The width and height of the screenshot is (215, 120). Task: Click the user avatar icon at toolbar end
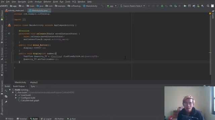[x=212, y=6]
